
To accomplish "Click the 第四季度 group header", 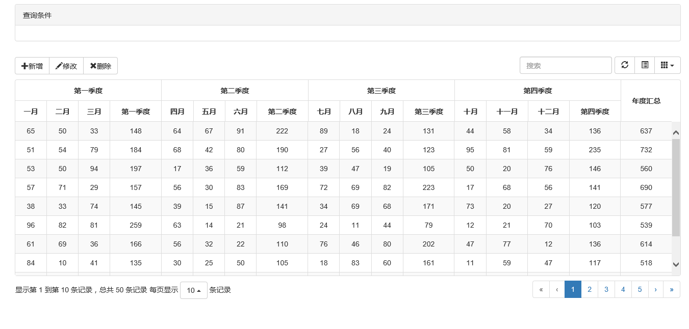I will point(538,91).
